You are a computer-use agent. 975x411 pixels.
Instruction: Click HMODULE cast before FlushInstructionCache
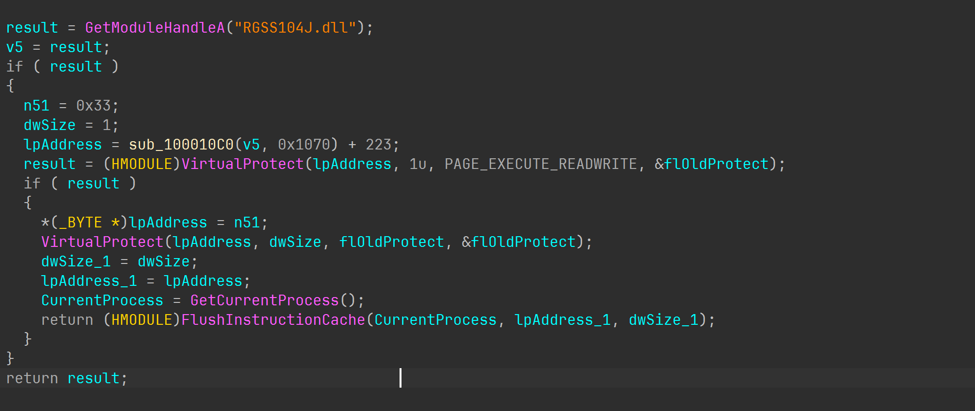[142, 320]
